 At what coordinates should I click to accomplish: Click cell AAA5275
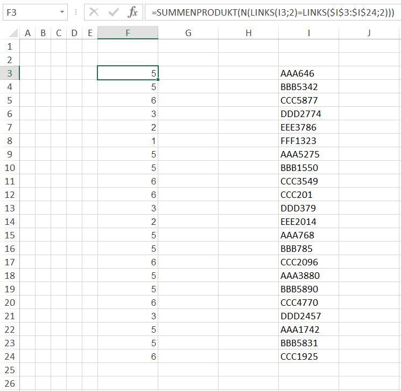tap(308, 154)
